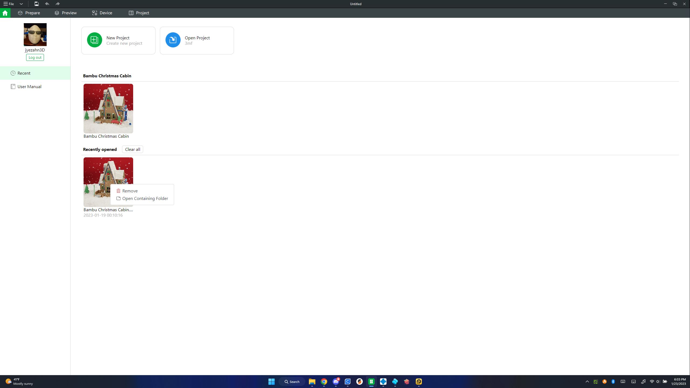
Task: Open the red strawberry app on the taskbar
Action: 407,382
